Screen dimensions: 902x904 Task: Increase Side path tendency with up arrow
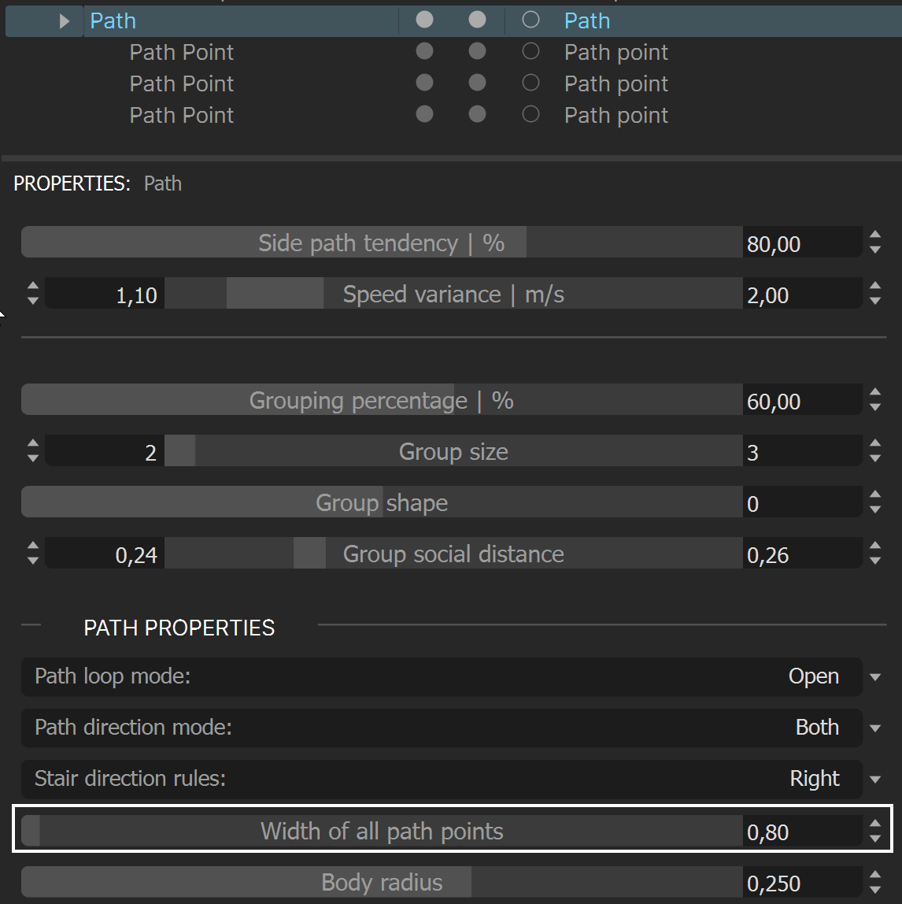click(875, 235)
